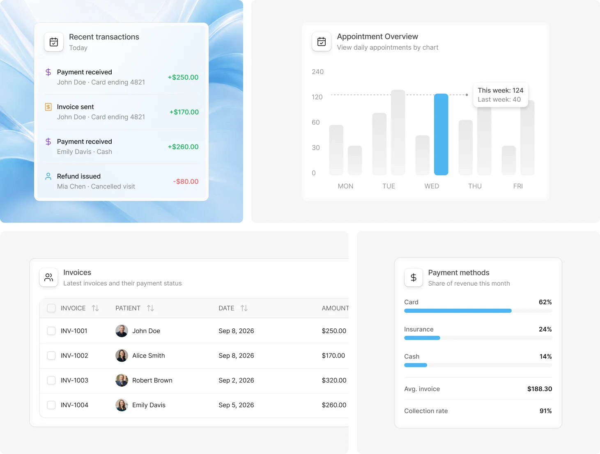
Task: Click the Avg. invoice $188.30 value
Action: pyautogui.click(x=540, y=389)
